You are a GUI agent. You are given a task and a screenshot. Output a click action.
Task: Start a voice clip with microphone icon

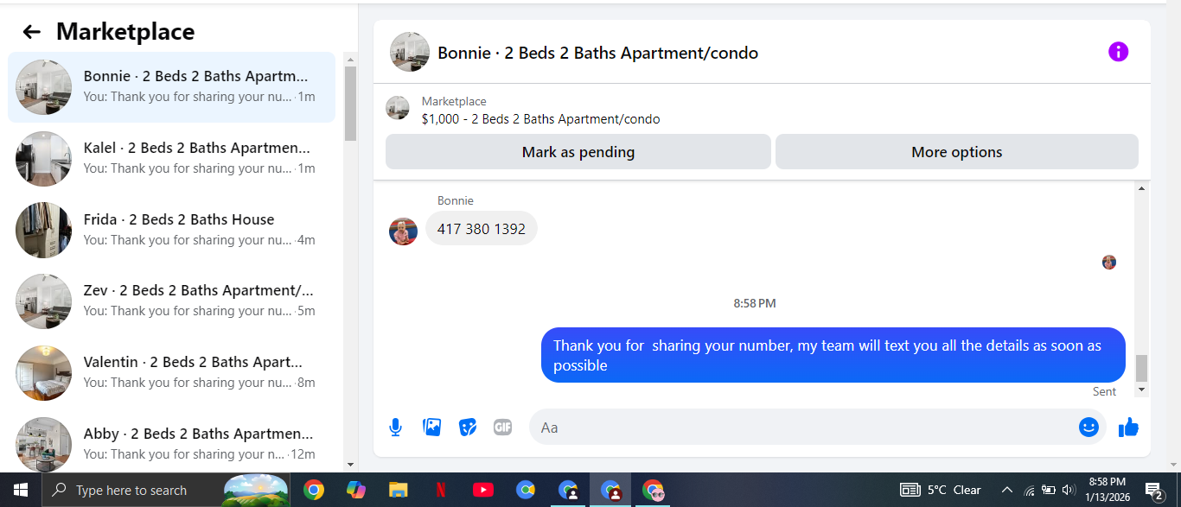coord(395,427)
